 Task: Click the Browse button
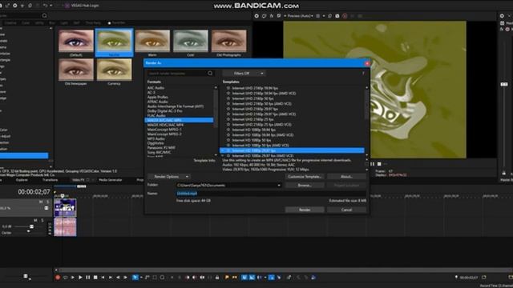point(305,185)
